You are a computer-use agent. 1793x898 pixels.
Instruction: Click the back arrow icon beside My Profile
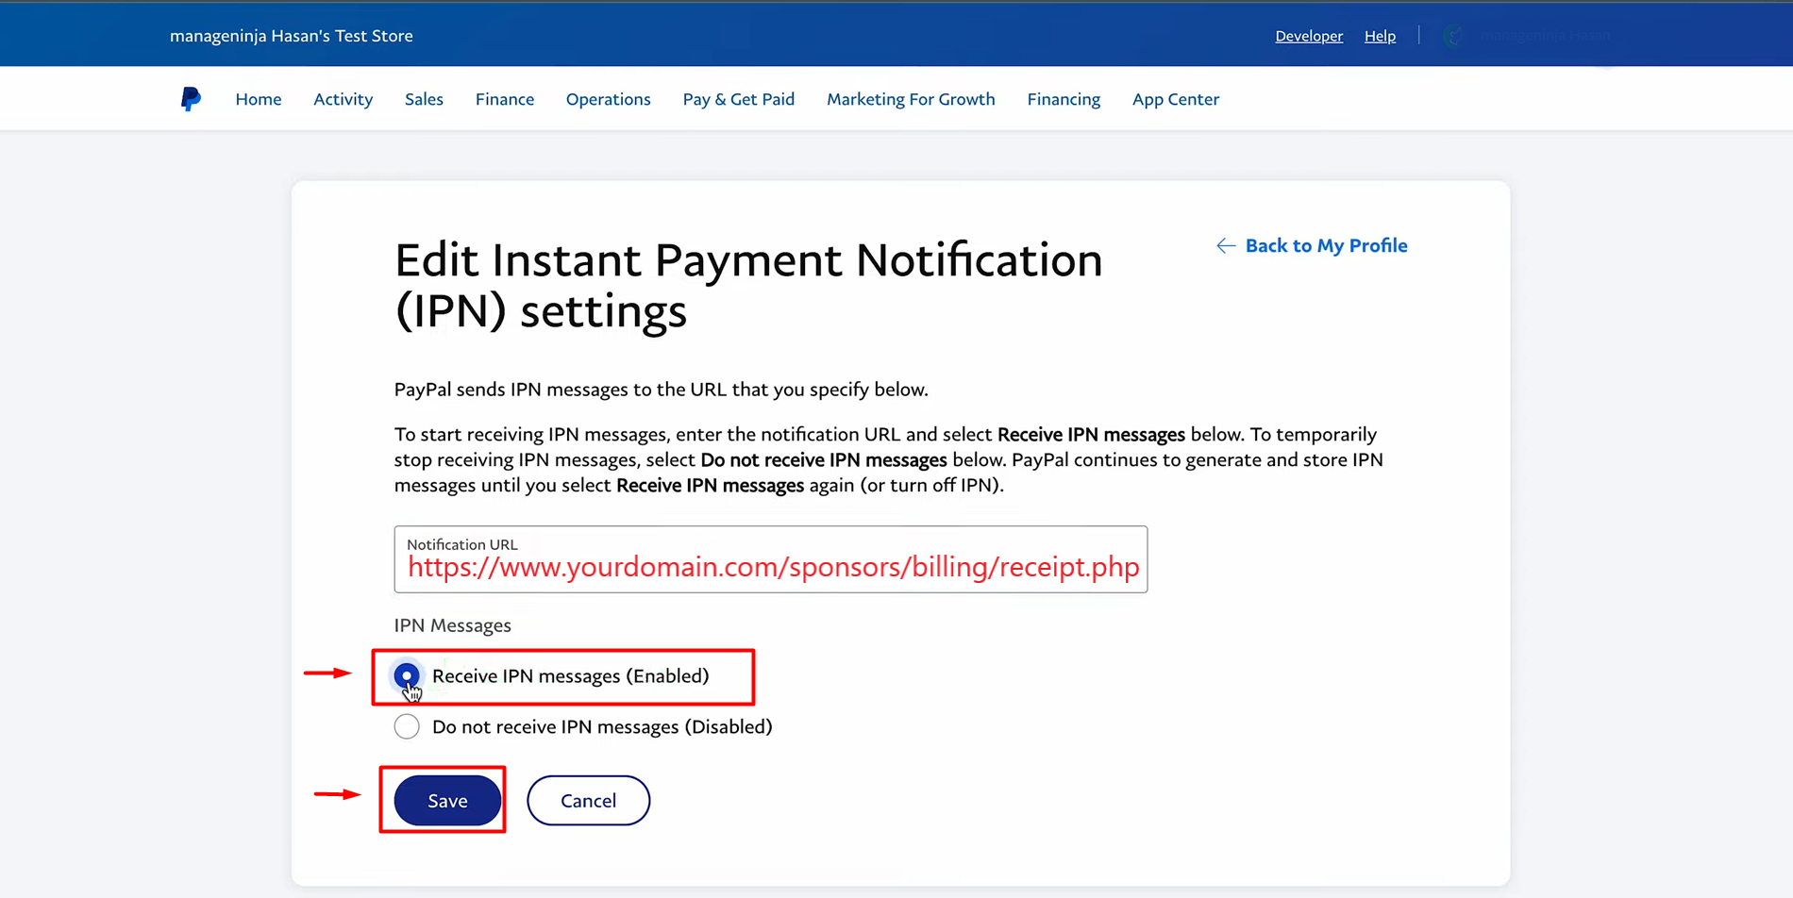(1226, 245)
